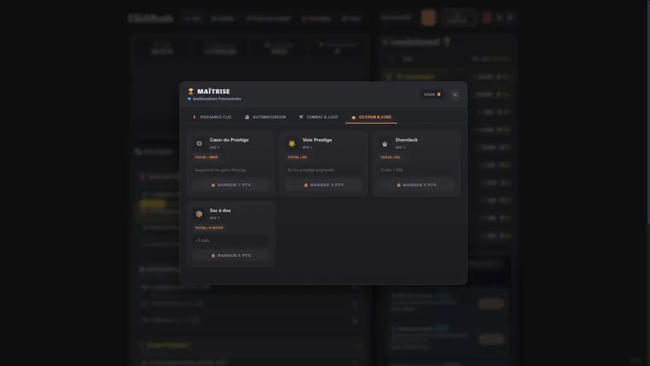
Task: Click the Total badge on Cœur du Prestige
Action: [206, 157]
